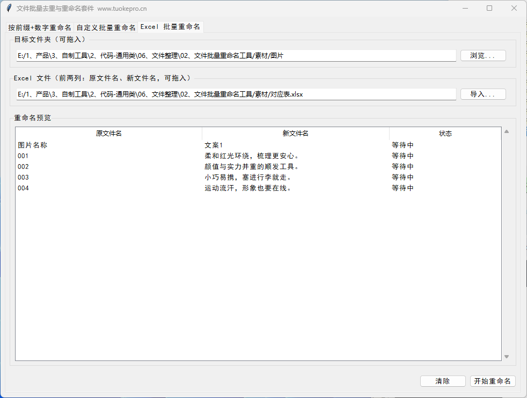Click the target folder path input field
Image resolution: width=527 pixels, height=398 pixels.
[x=236, y=55]
